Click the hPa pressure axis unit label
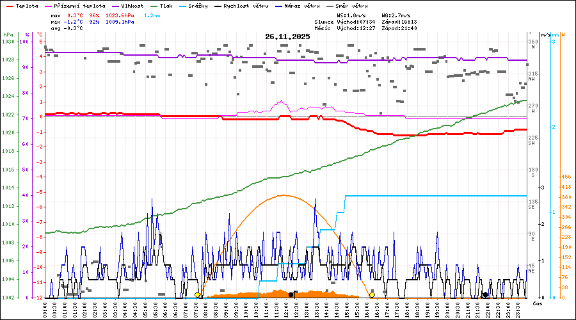This screenshot has height=320, width=576. 8,35
